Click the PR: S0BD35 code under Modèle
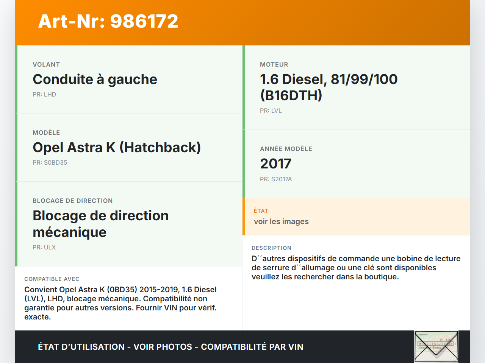Image resolution: width=485 pixels, height=363 pixels. 50,162
